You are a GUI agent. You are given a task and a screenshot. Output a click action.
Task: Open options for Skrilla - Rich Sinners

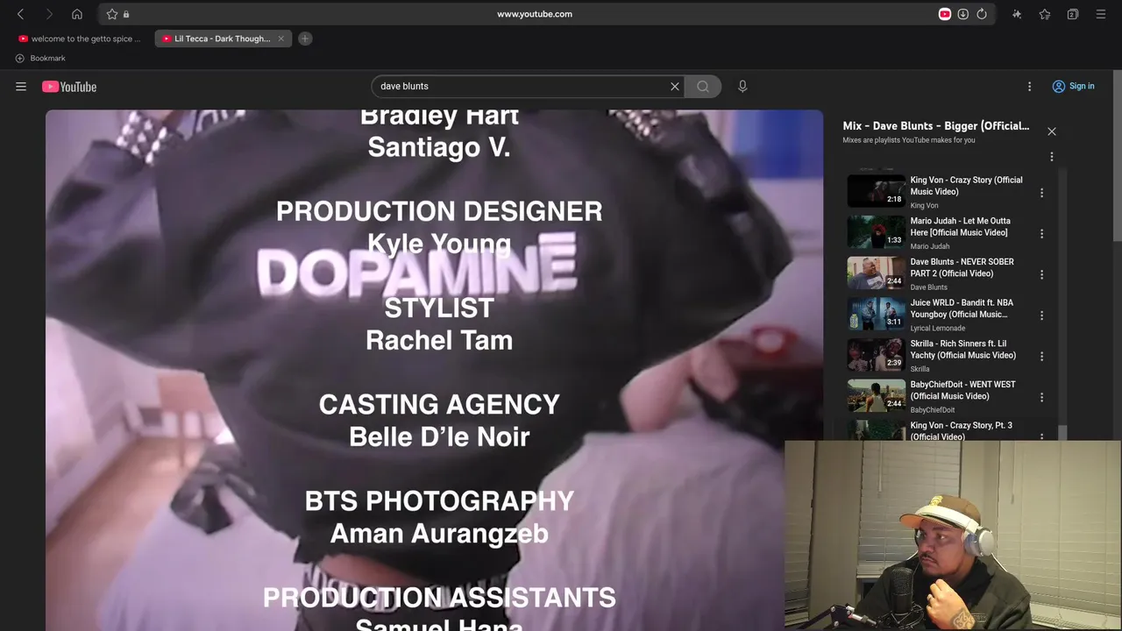(x=1041, y=357)
